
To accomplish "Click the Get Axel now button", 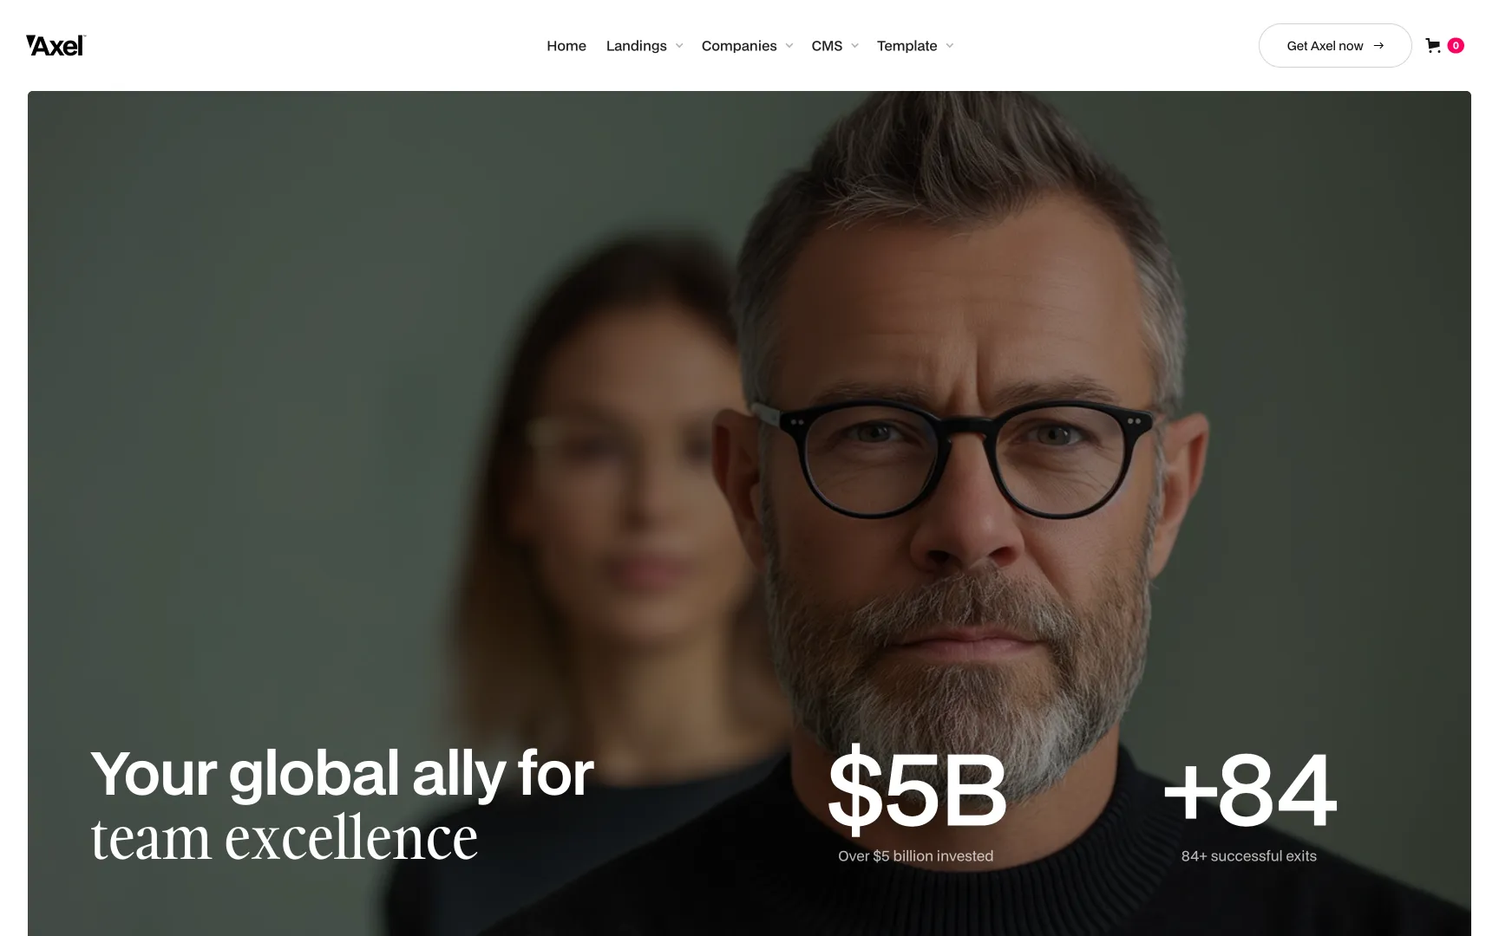I will (1335, 46).
